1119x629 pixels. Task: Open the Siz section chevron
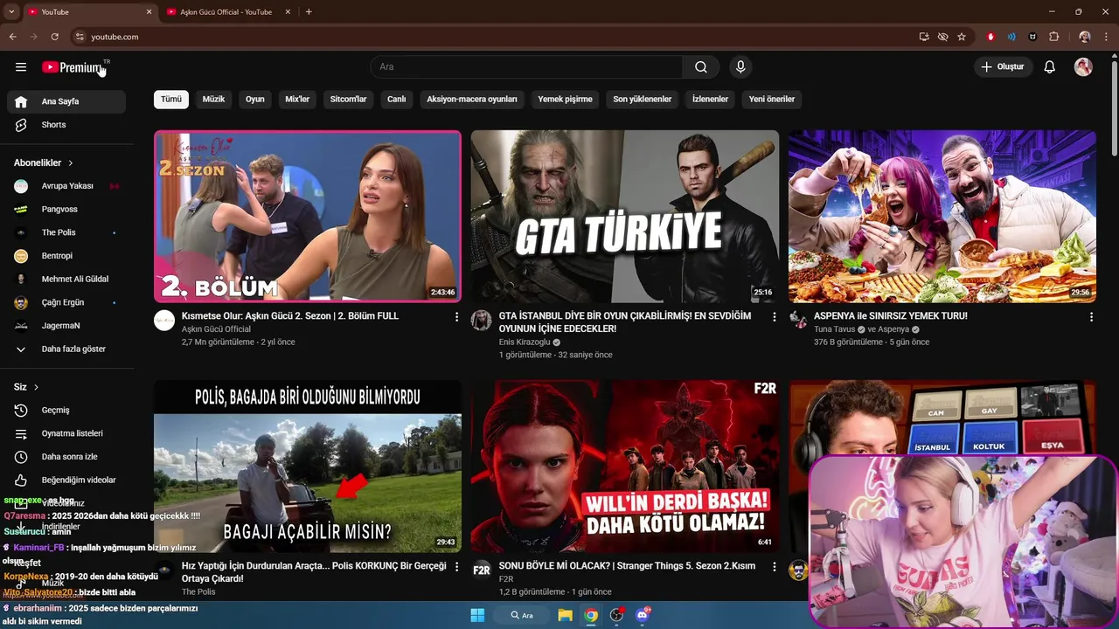click(36, 387)
